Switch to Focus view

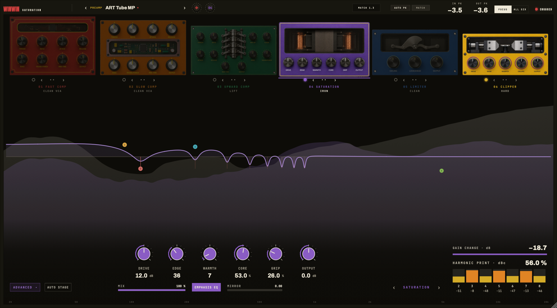point(503,9)
